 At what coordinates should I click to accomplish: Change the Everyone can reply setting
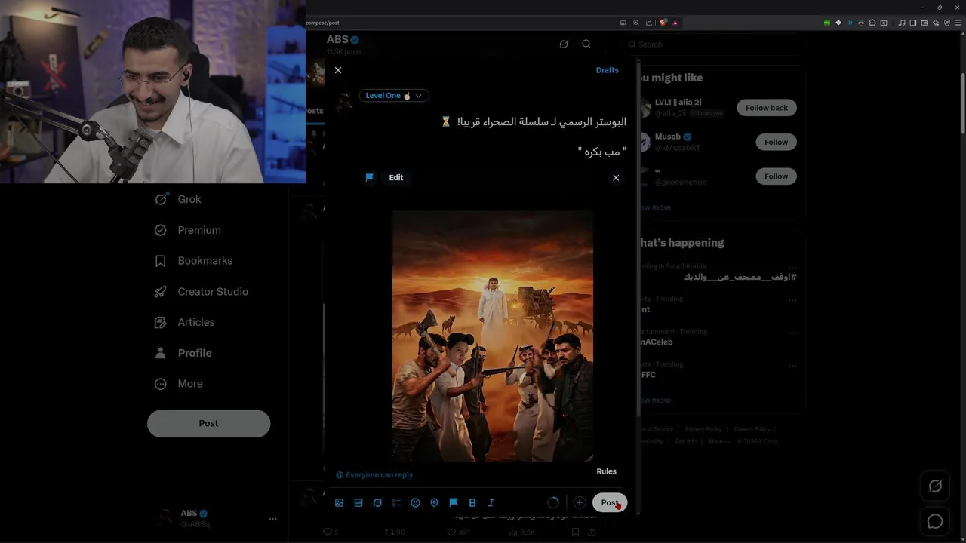click(374, 475)
